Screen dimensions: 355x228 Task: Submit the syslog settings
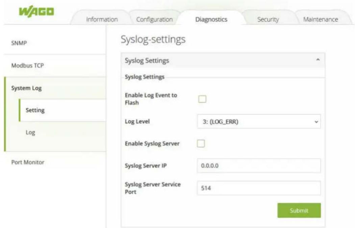tap(299, 210)
